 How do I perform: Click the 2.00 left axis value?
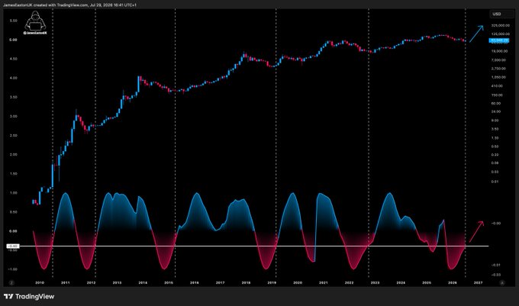(x=13, y=155)
